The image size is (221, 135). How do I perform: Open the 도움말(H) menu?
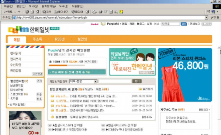pos(77,6)
